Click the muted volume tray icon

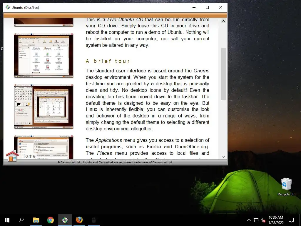coord(263,220)
